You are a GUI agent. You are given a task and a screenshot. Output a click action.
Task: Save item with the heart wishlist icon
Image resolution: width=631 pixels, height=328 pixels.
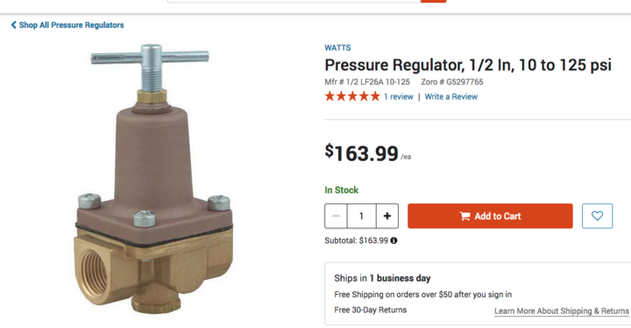597,216
